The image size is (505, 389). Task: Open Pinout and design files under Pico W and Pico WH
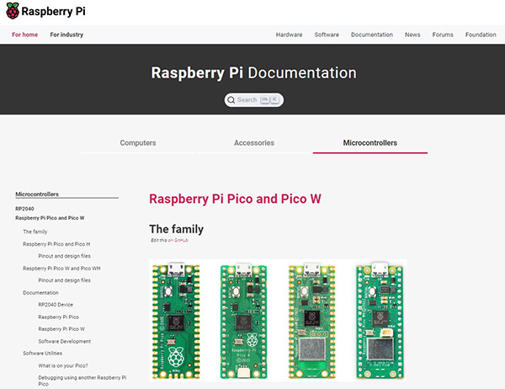click(65, 280)
